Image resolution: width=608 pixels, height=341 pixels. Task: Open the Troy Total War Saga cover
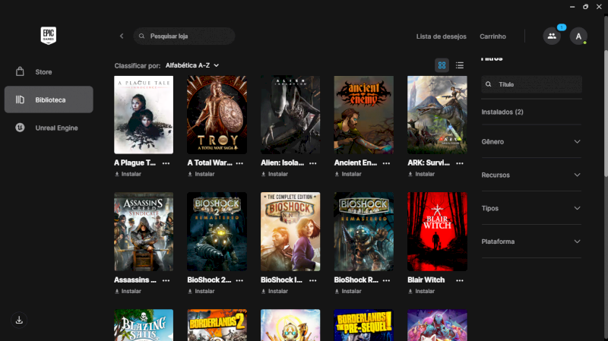click(x=217, y=115)
